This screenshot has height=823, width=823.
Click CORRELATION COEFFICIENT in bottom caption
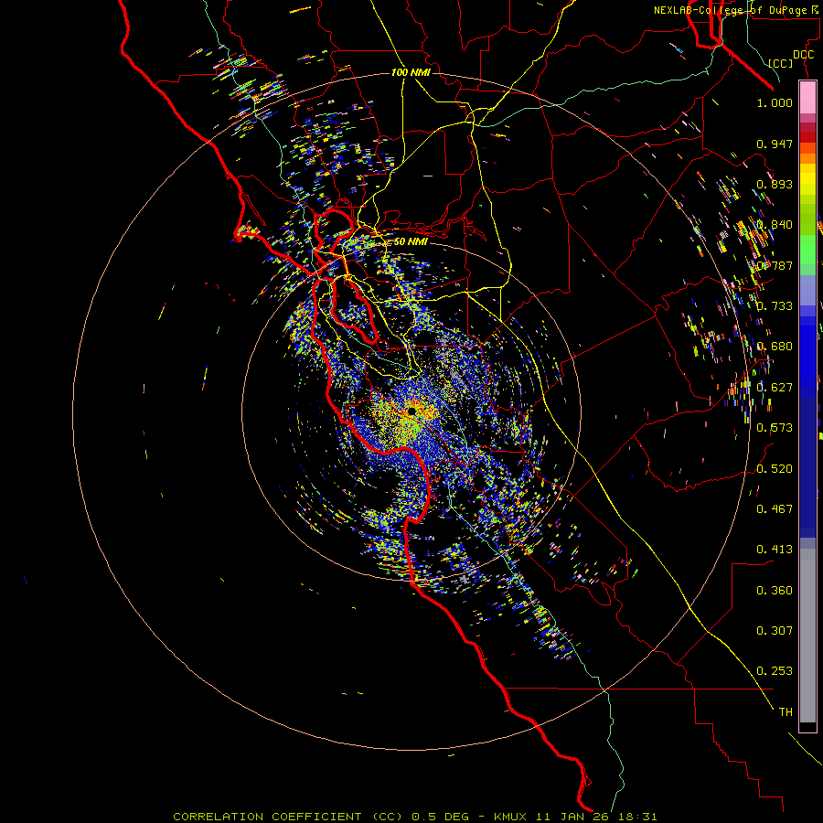click(x=267, y=817)
